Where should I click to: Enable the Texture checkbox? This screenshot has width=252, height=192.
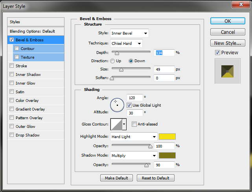17,57
